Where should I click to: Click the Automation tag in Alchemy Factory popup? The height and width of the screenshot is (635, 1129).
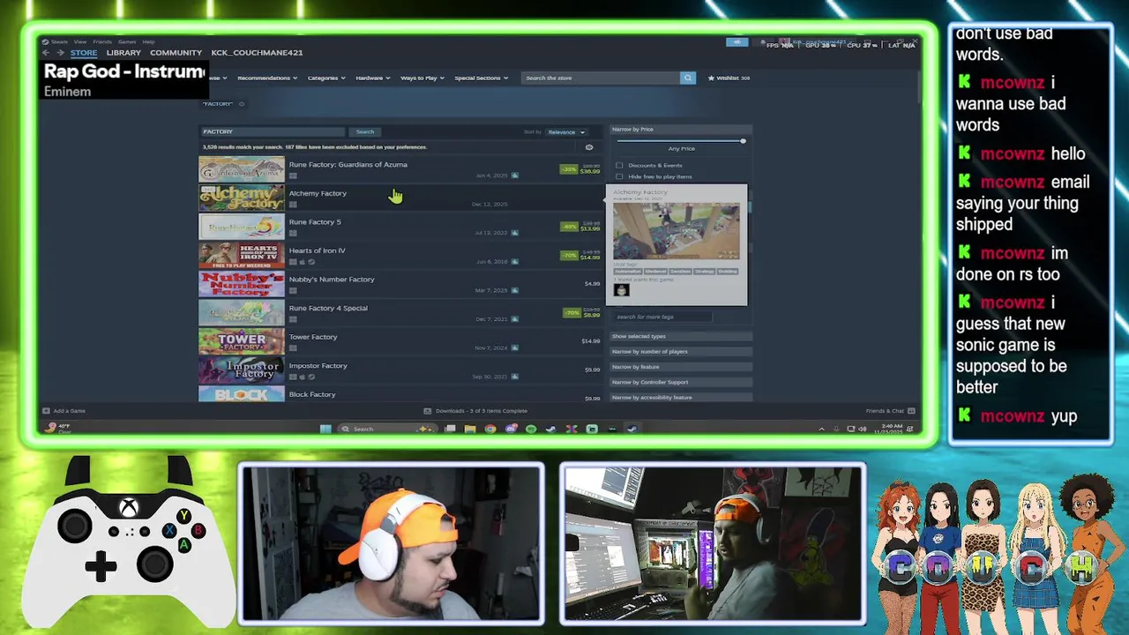[x=627, y=272]
